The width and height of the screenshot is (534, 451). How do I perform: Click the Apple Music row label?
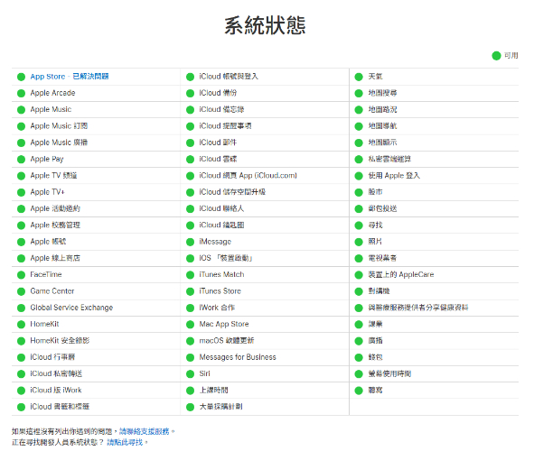[51, 109]
